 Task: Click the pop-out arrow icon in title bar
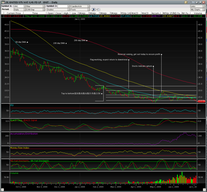coord(200,3)
